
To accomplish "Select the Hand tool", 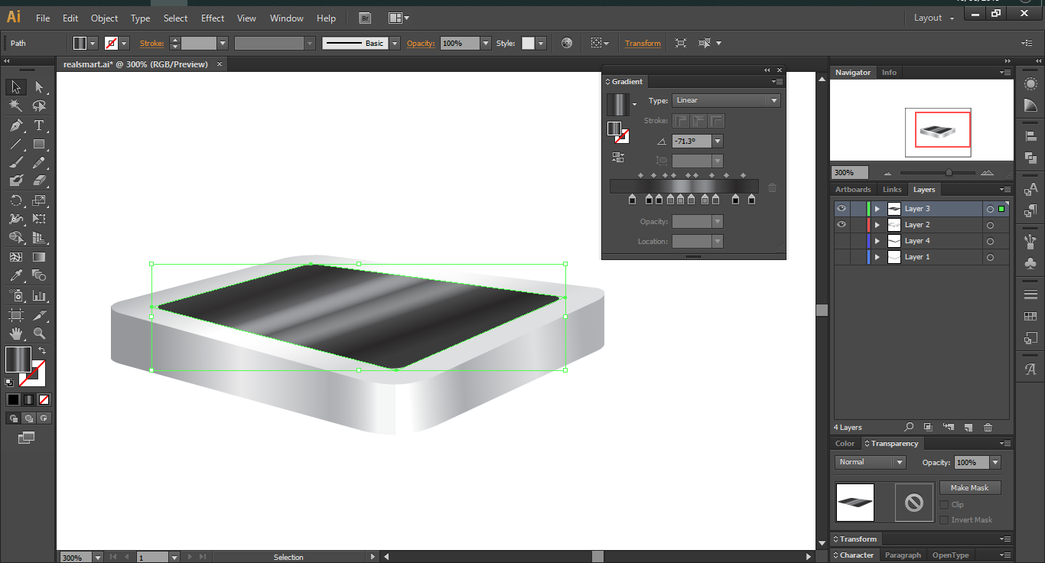I will pyautogui.click(x=15, y=334).
